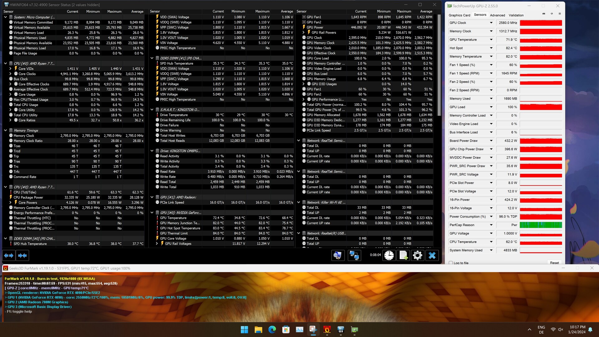Start logging with the add-file icon

[x=403, y=256]
